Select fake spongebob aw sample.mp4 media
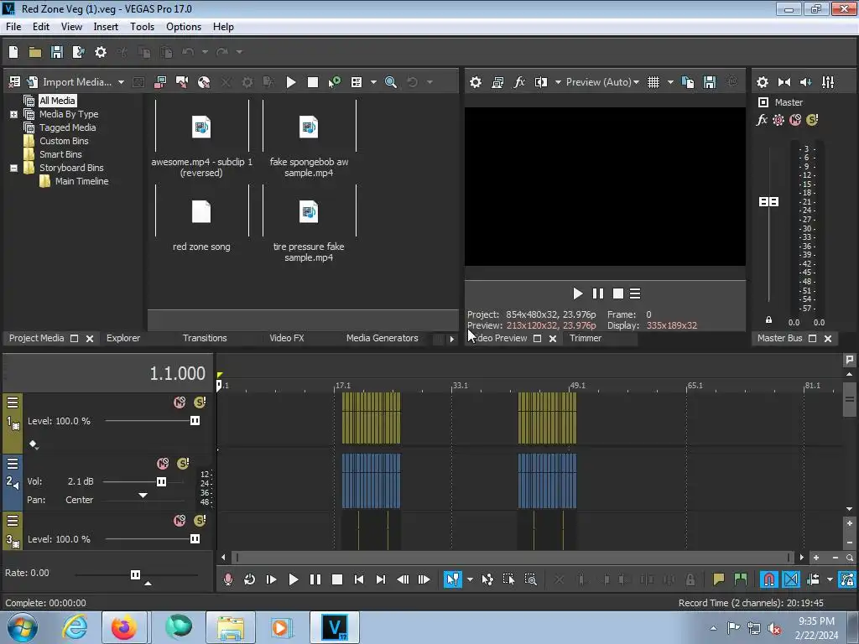859x644 pixels. click(x=309, y=137)
